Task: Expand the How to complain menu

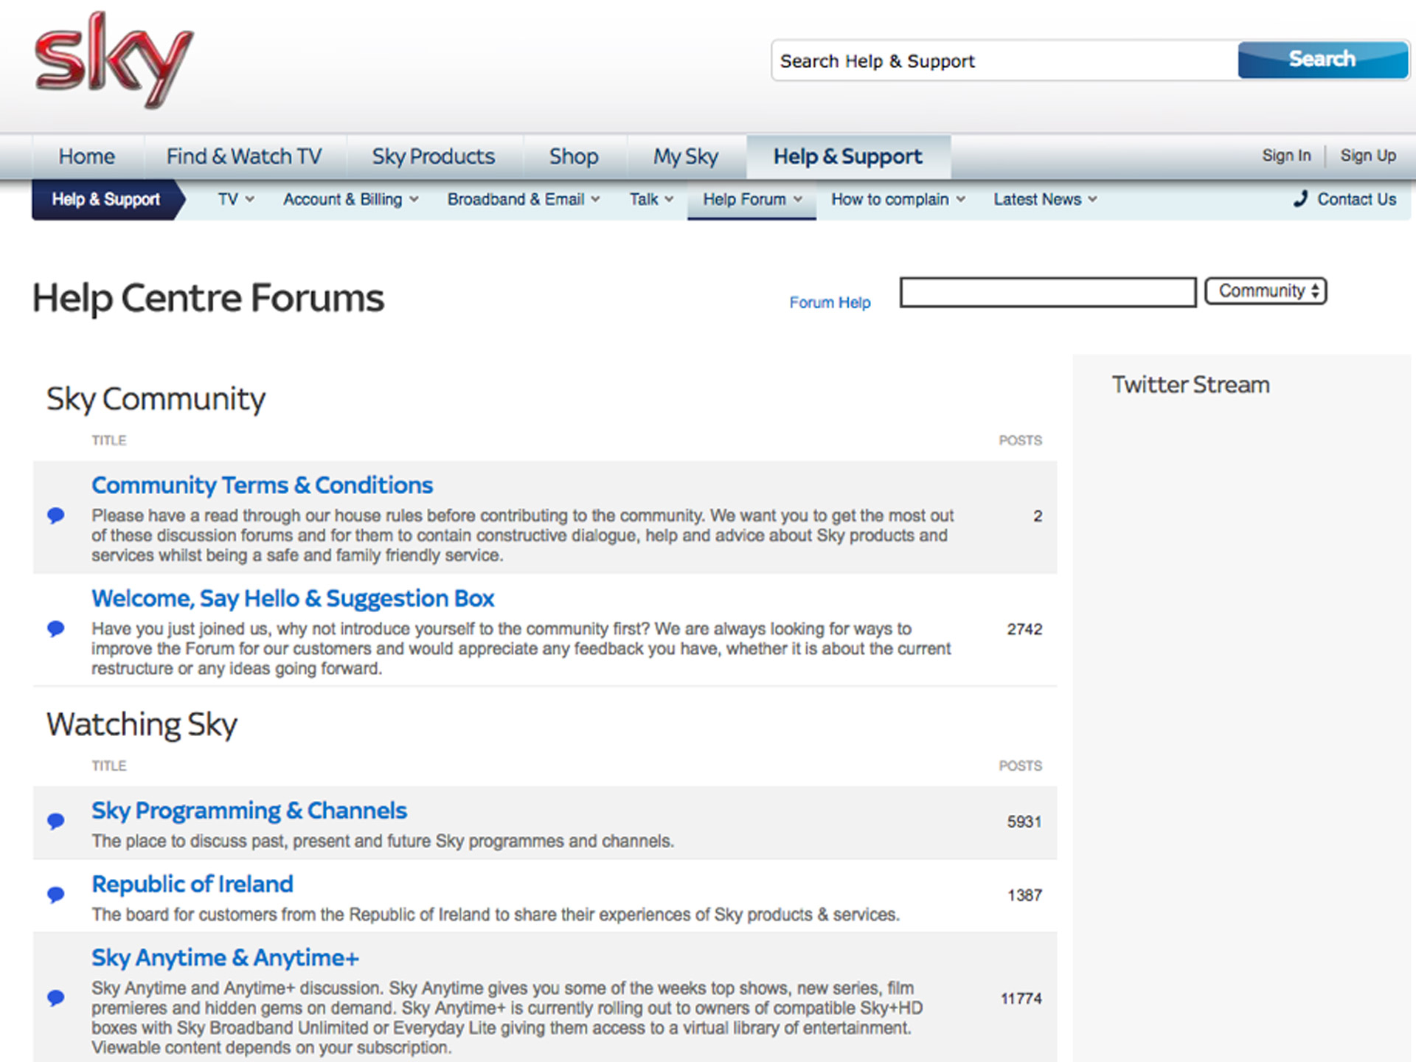Action: click(x=898, y=200)
